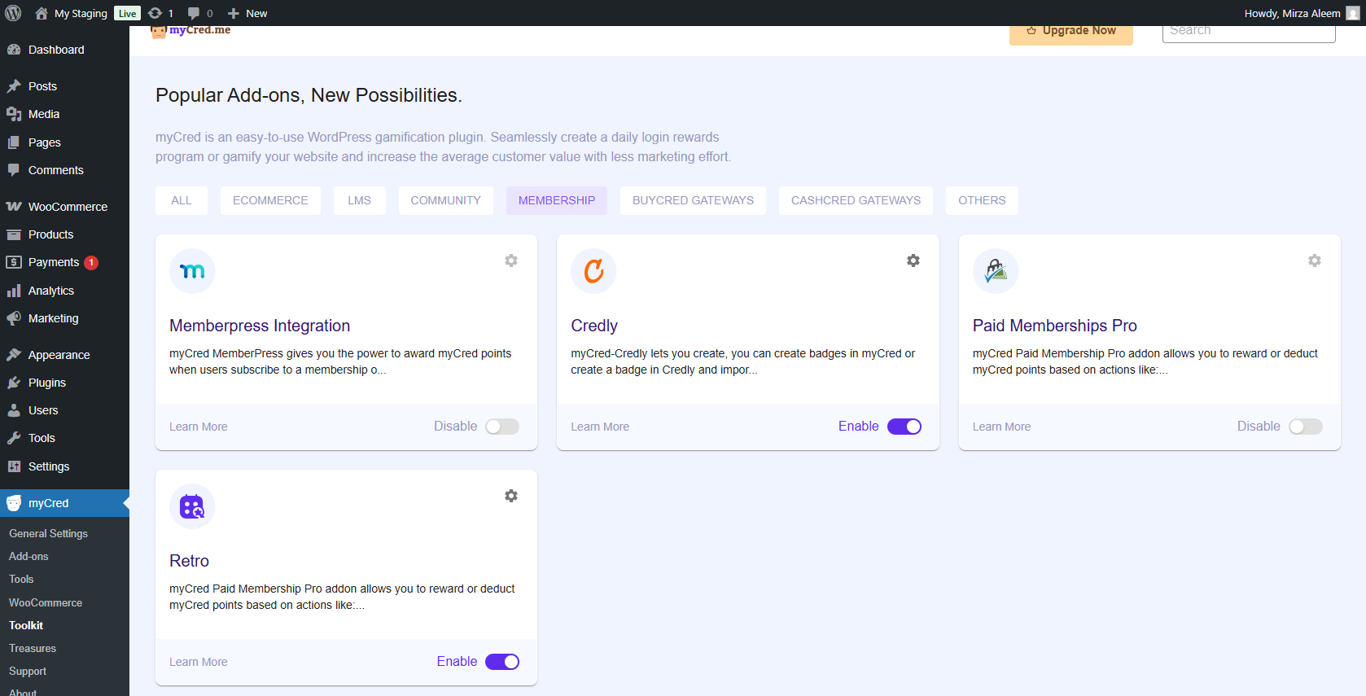Open Treasures submenu item

coord(33,648)
